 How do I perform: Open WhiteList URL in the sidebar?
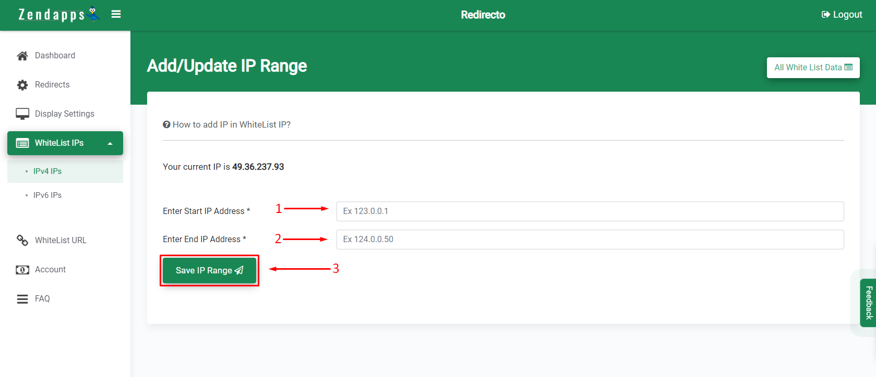[61, 241]
